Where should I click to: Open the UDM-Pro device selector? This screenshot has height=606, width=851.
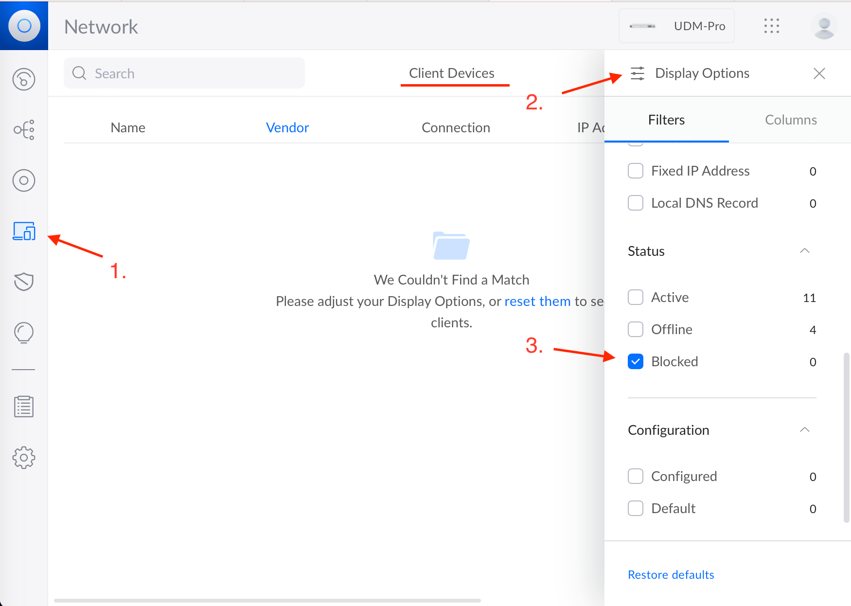[676, 26]
